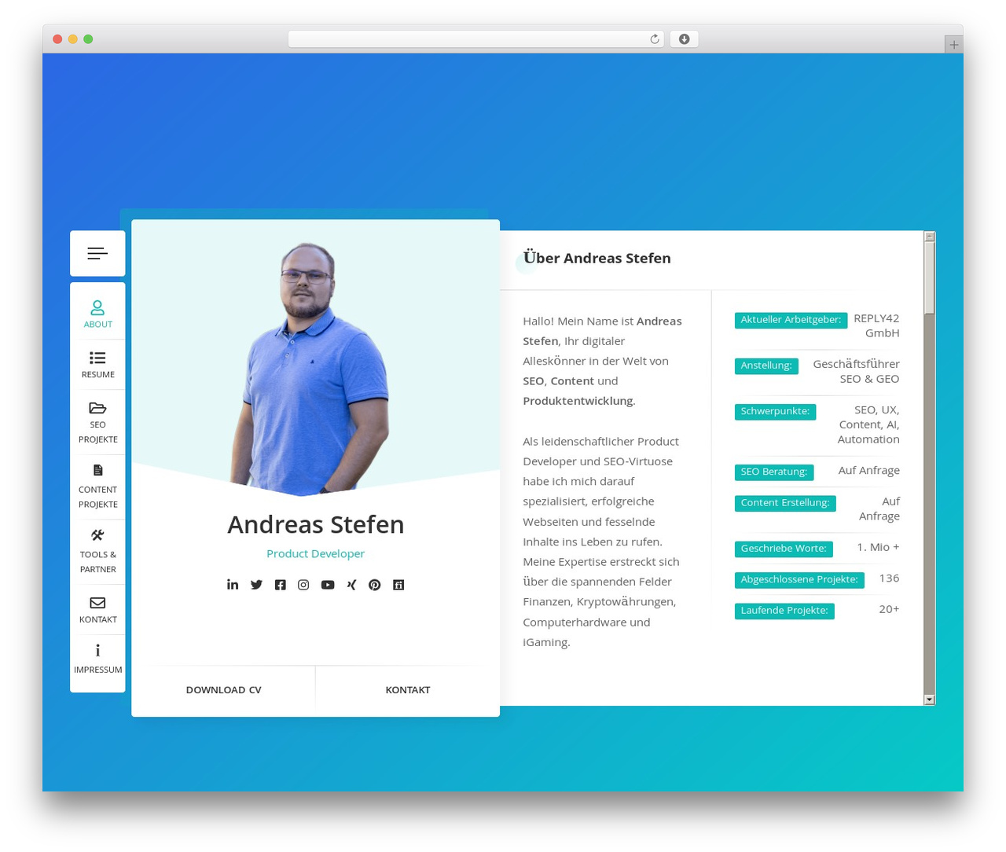Image resolution: width=1006 pixels, height=852 pixels.
Task: Click the Aktueller Arbeitgeber label
Action: (x=791, y=320)
